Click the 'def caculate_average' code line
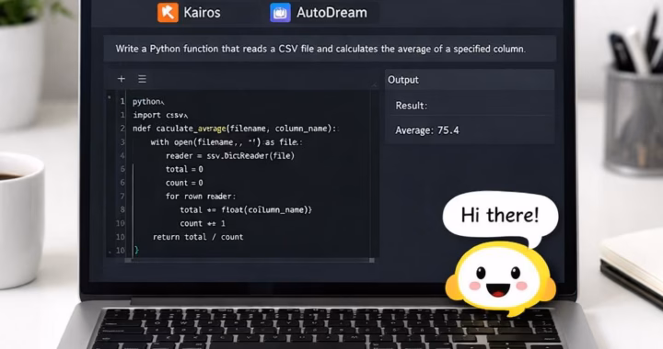The width and height of the screenshot is (663, 349). [235, 129]
